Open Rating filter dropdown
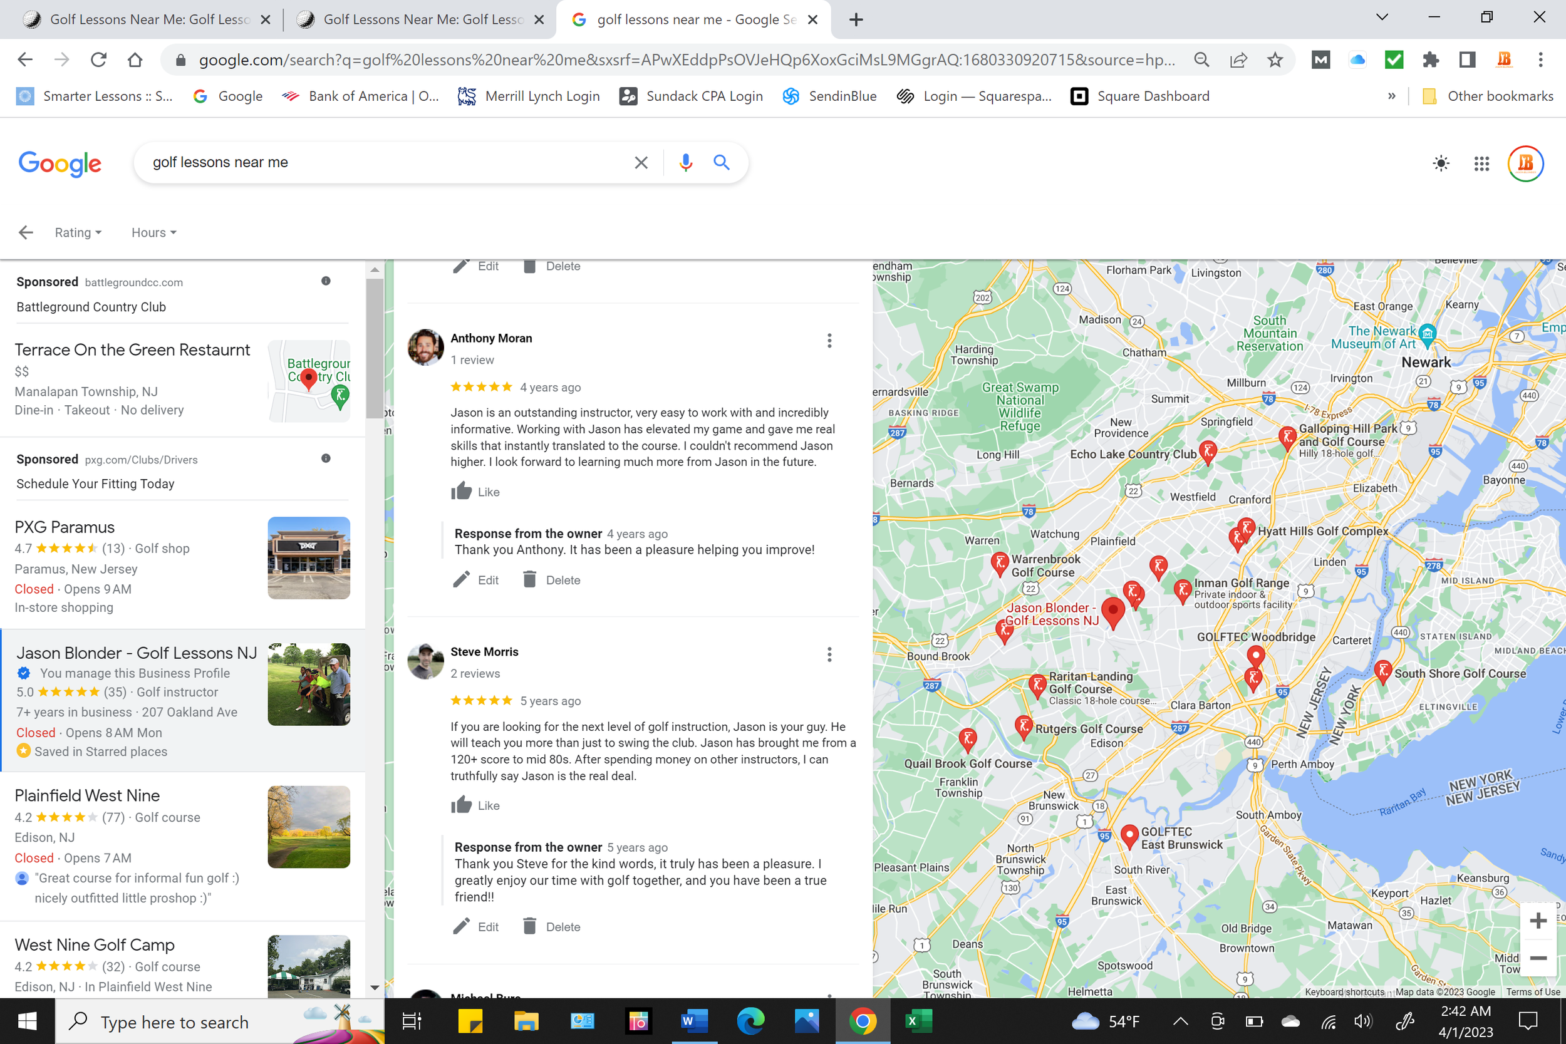 coord(78,232)
